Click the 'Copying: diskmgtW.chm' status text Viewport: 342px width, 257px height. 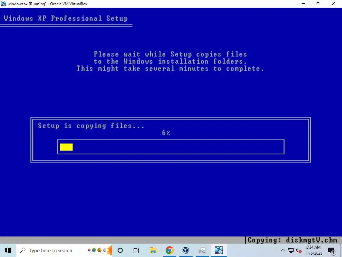(x=292, y=240)
